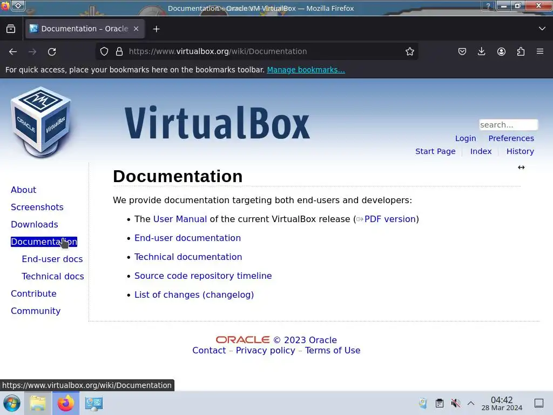This screenshot has height=415, width=553.
Task: Open the Index link
Action: pyautogui.click(x=481, y=151)
